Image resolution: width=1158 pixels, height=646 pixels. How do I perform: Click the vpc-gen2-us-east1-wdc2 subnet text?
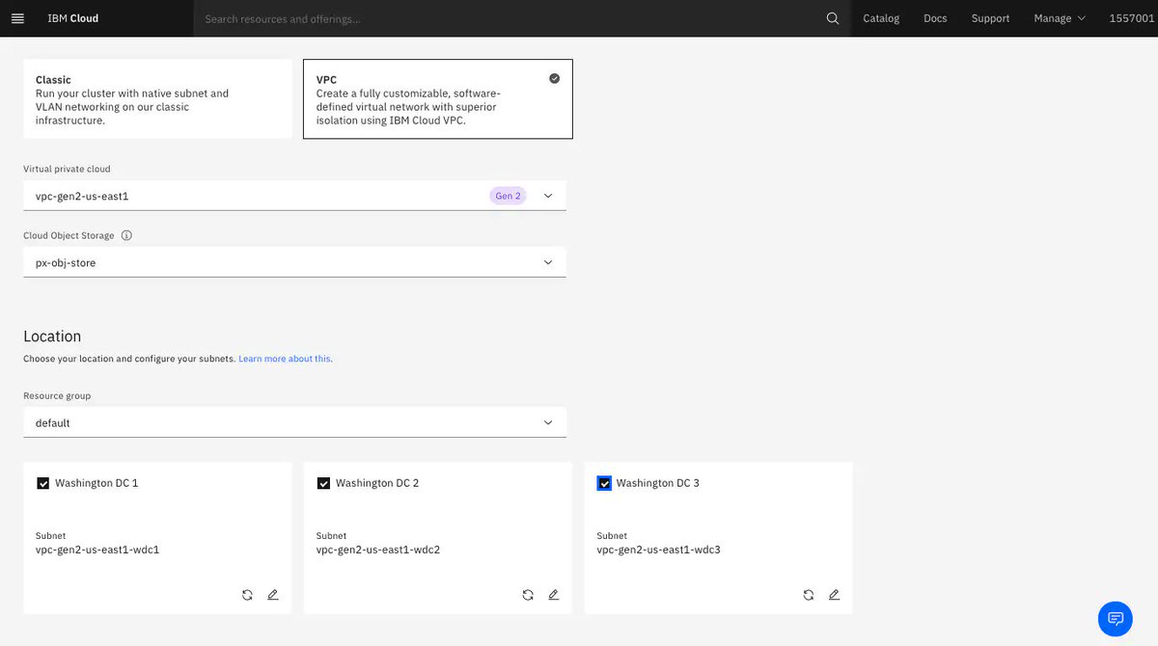pos(378,551)
